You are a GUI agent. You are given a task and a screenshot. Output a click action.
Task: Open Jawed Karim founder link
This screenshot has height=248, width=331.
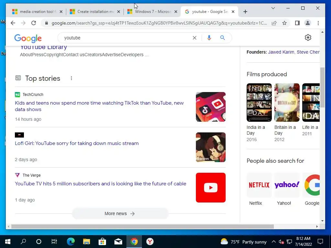point(281,52)
